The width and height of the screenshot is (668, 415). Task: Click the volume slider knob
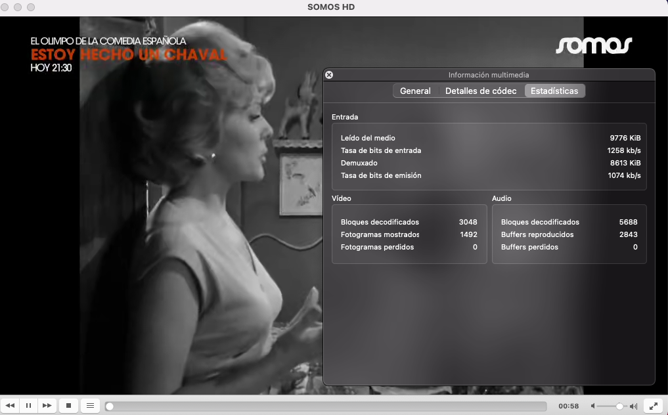619,406
